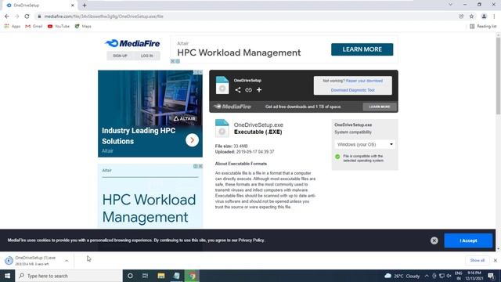The width and height of the screenshot is (501, 282).
Task: Click the MediaFire logo
Action: point(132,43)
